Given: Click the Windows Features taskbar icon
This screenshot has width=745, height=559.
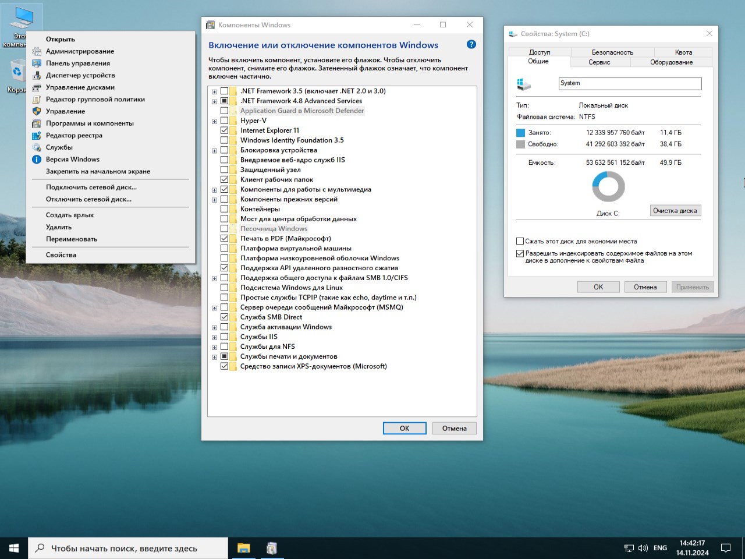Looking at the screenshot, I should [x=271, y=548].
